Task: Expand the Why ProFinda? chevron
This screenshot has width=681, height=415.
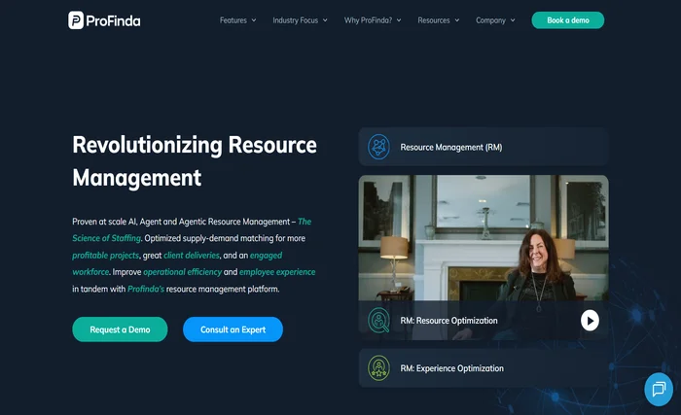Action: pyautogui.click(x=399, y=20)
